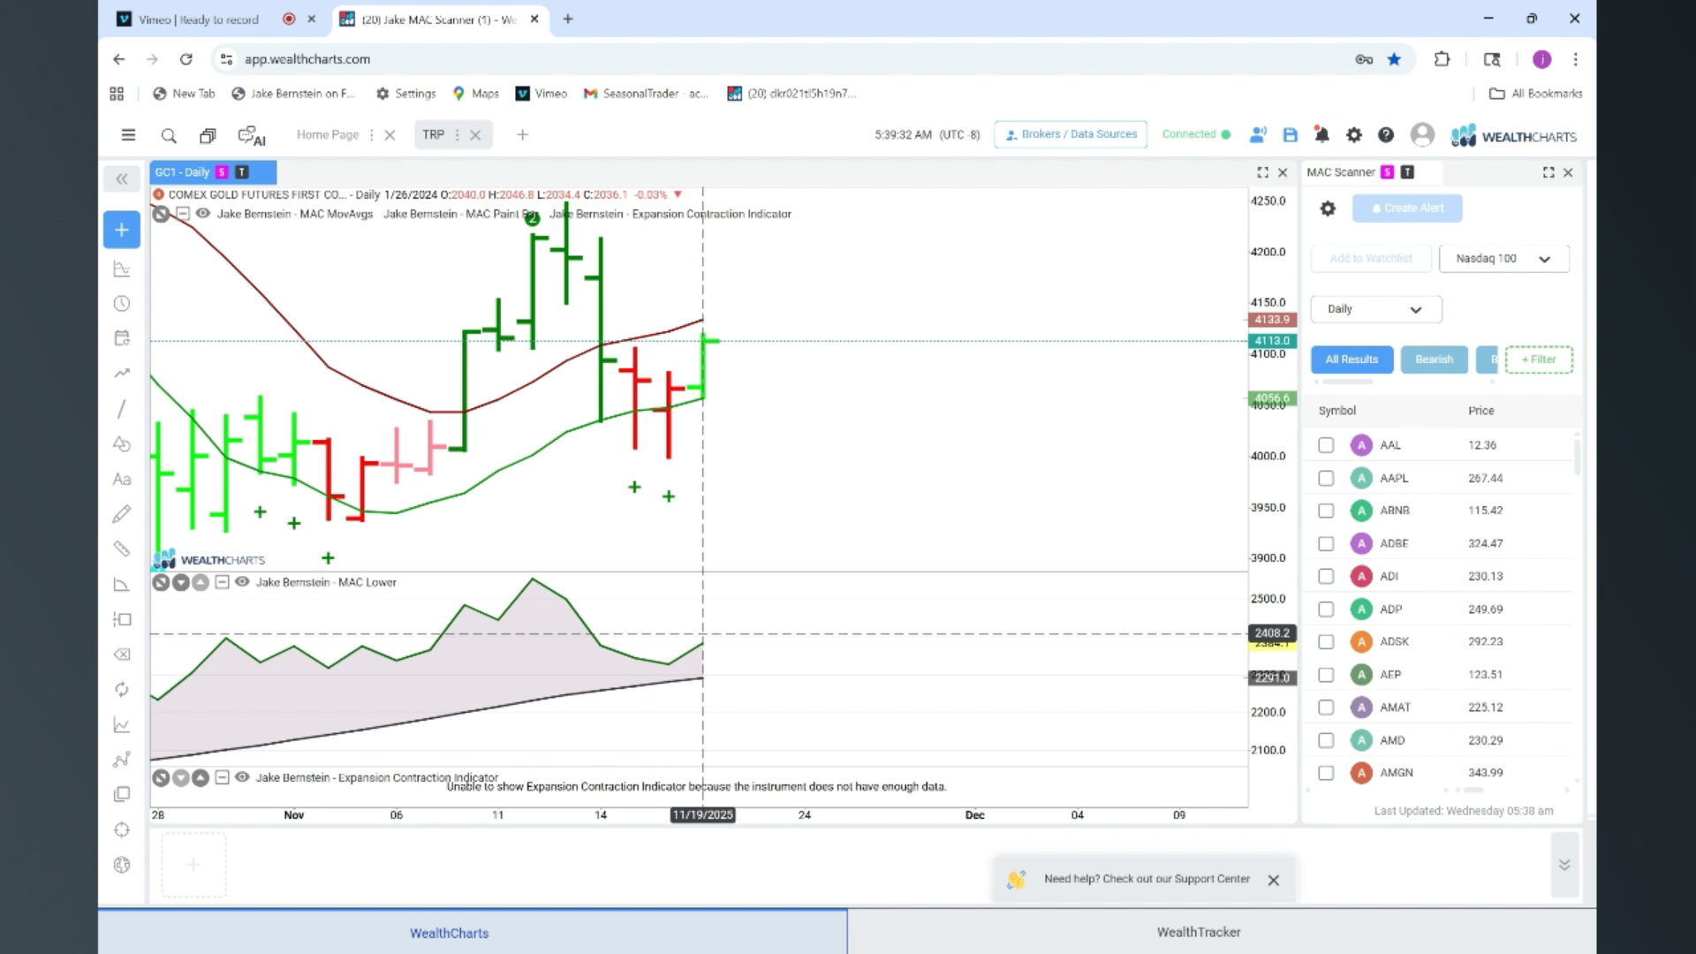Select the text annotation tool (Aa)
Viewport: 1696px width, 954px height.
pos(122,480)
